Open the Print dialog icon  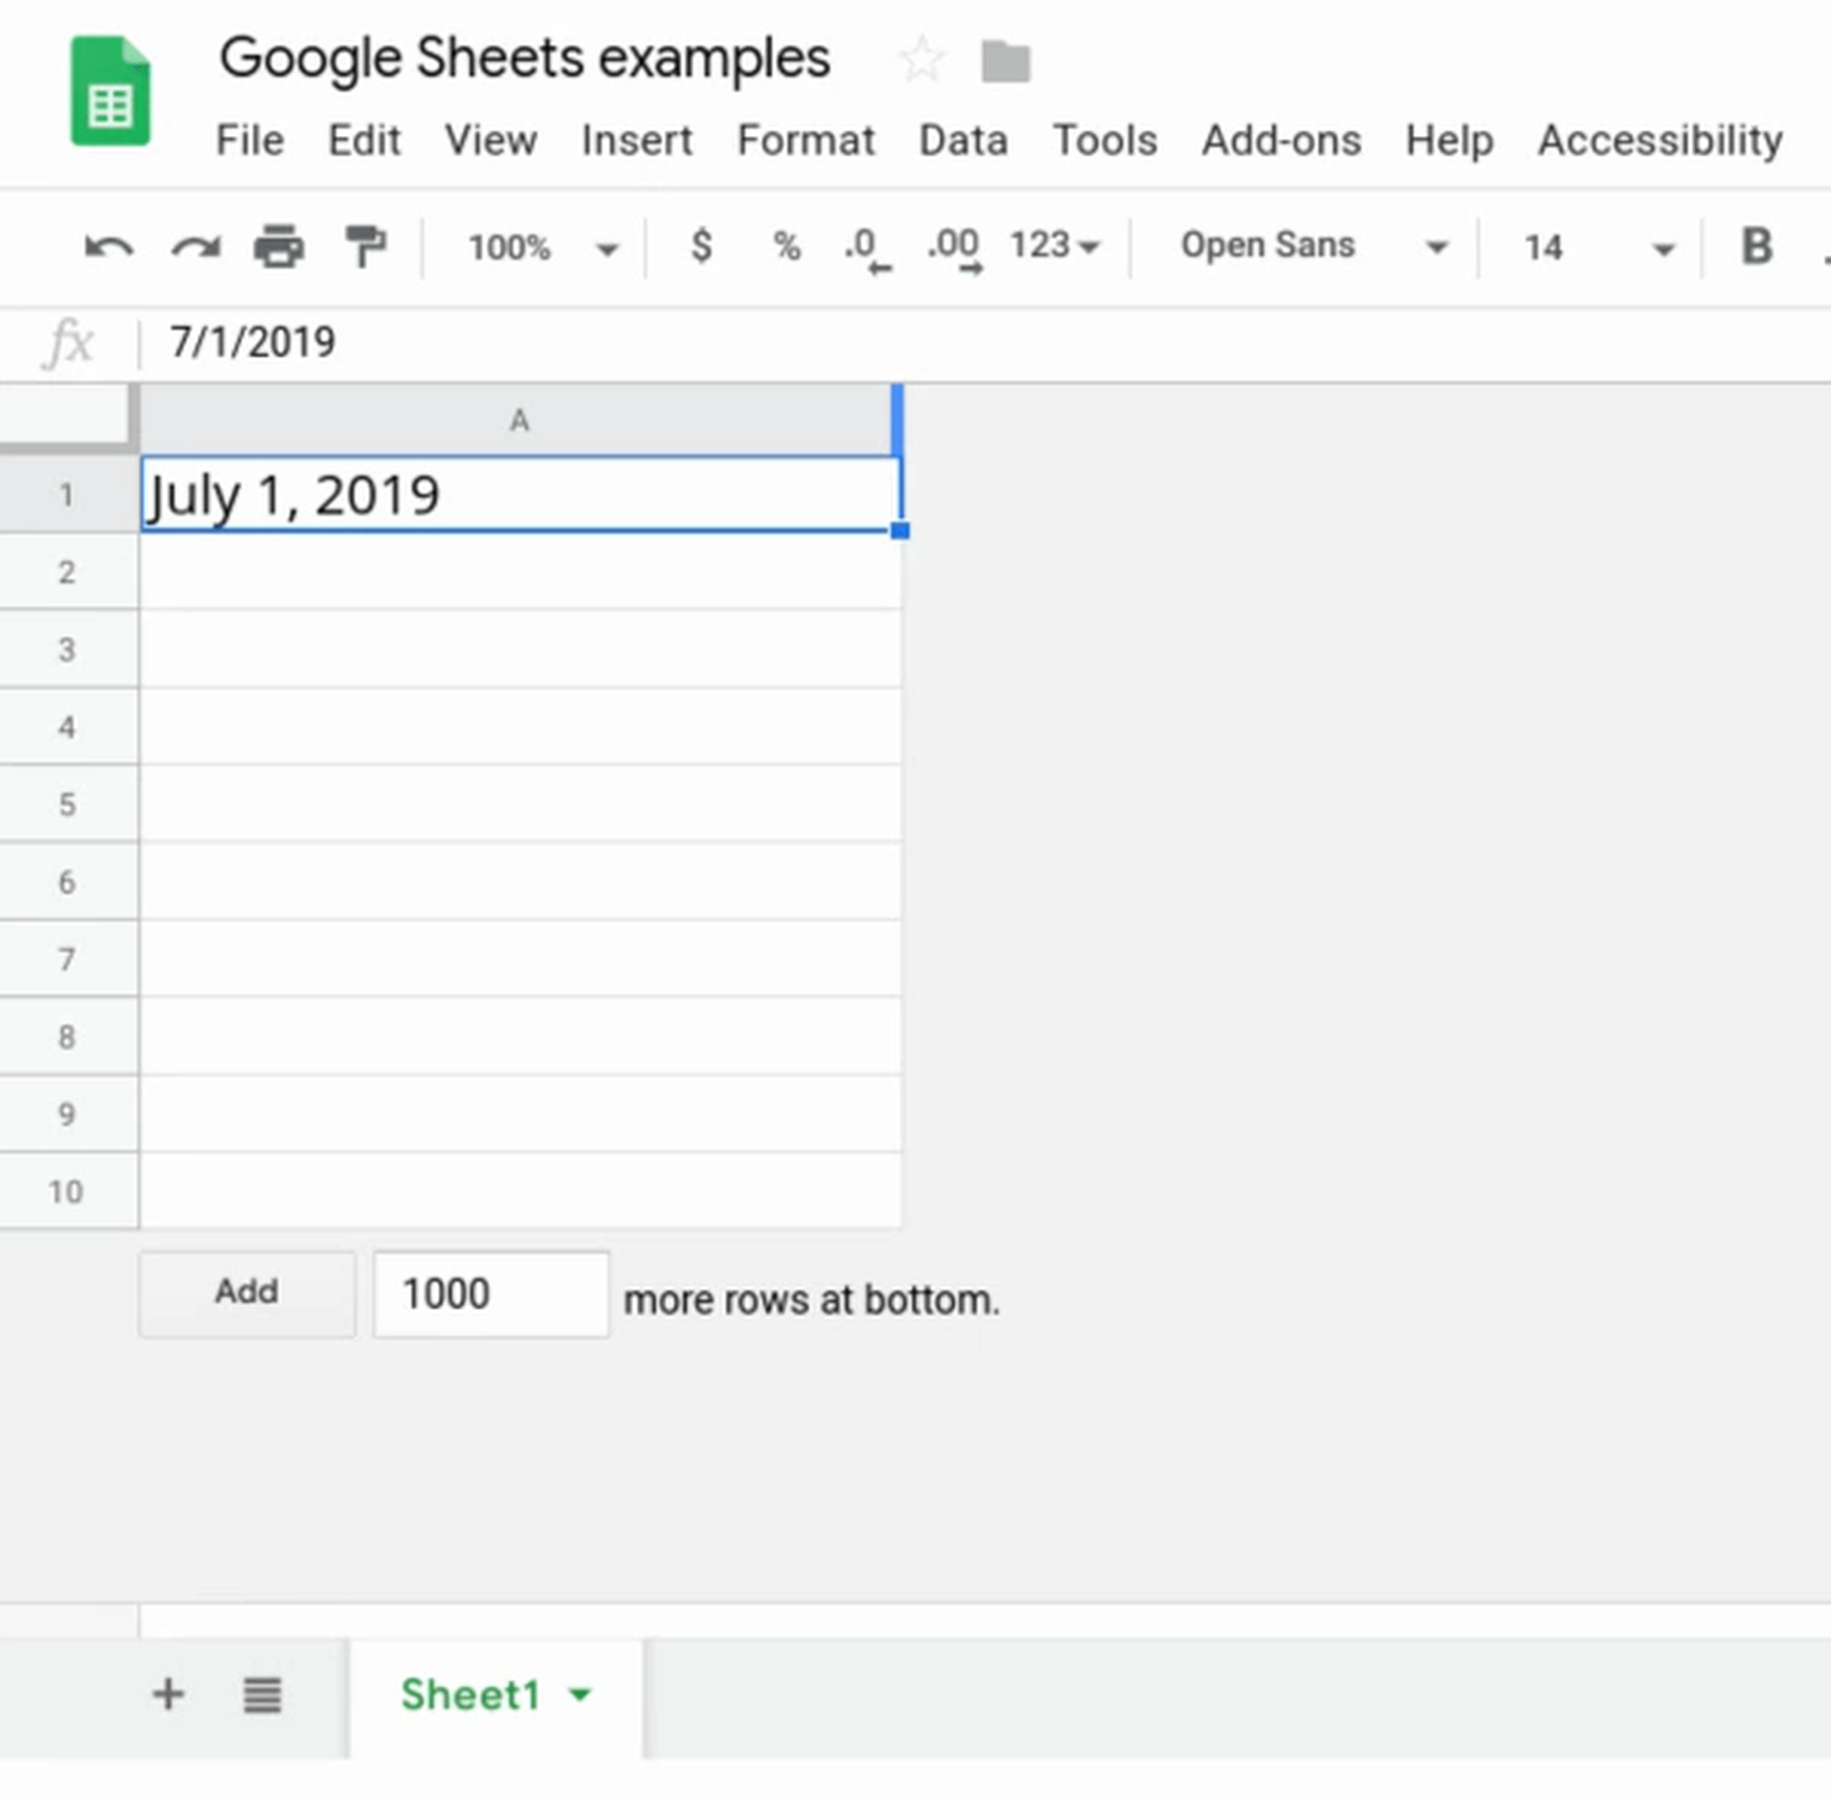click(278, 247)
